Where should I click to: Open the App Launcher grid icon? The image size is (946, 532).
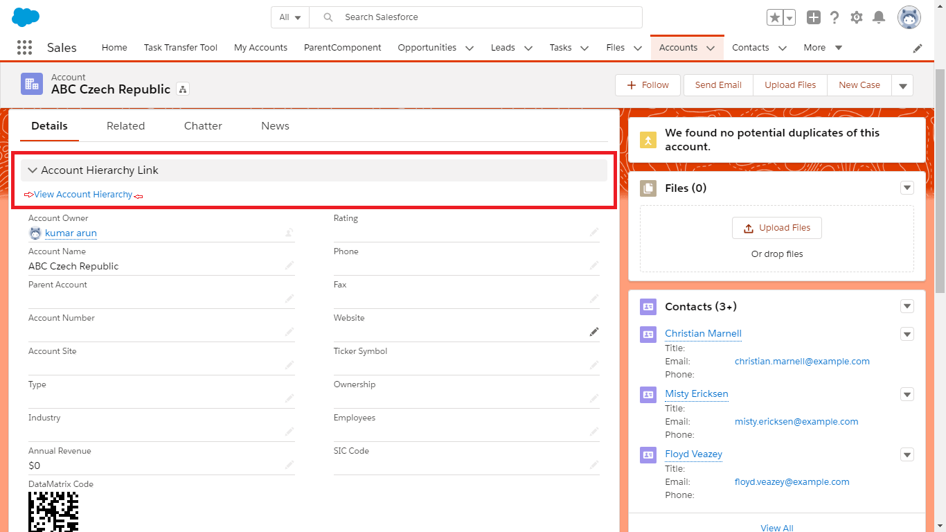click(x=24, y=47)
